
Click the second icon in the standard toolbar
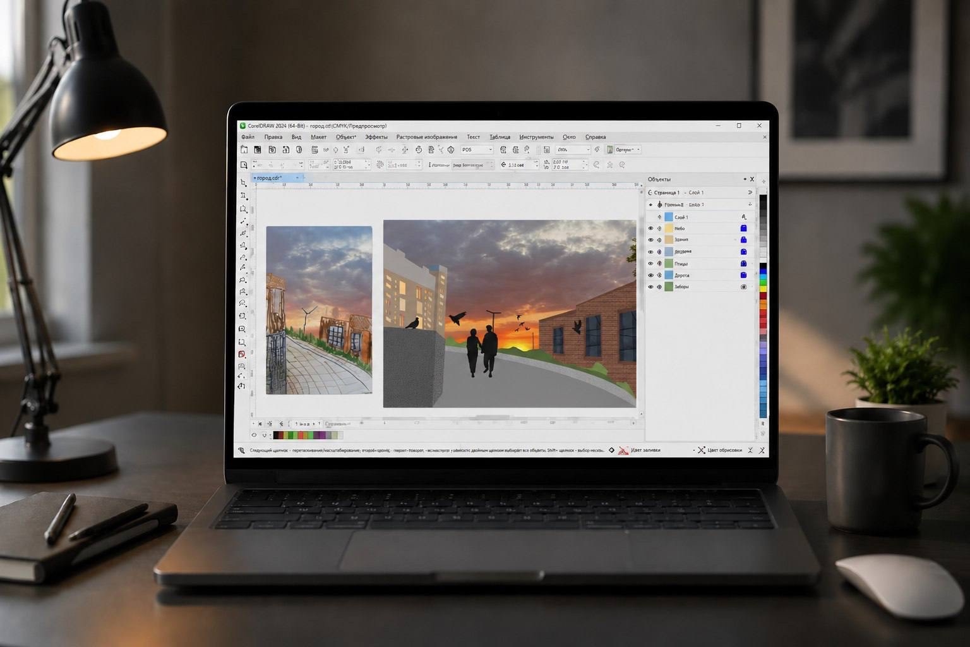pyautogui.click(x=258, y=150)
